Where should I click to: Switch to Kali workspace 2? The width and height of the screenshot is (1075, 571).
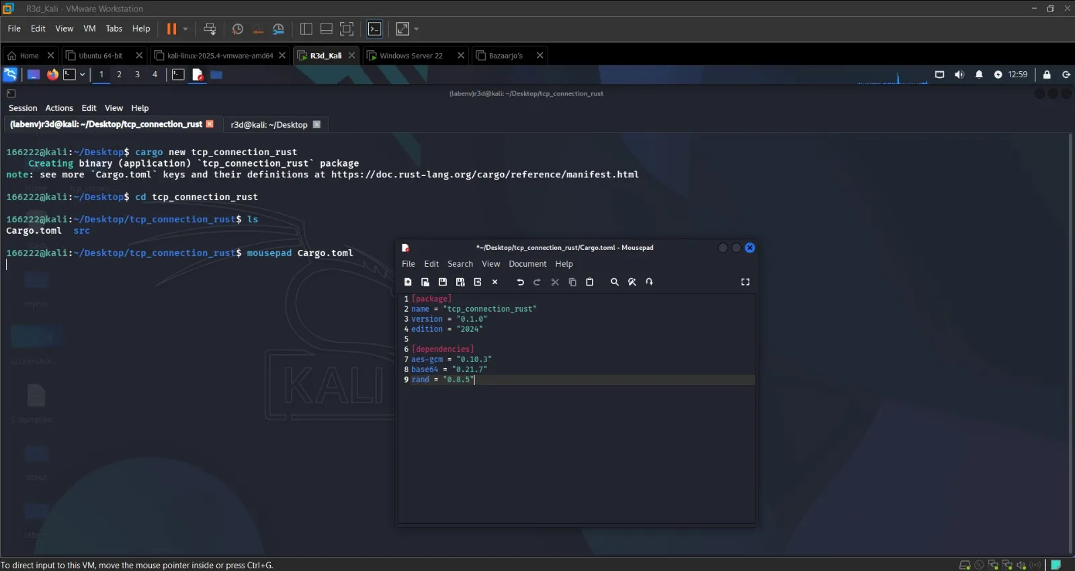click(119, 75)
